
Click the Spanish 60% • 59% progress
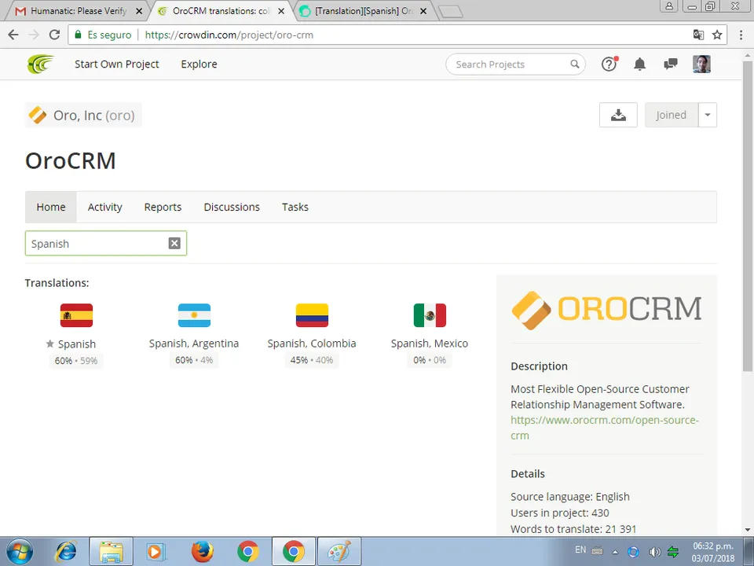click(x=76, y=361)
